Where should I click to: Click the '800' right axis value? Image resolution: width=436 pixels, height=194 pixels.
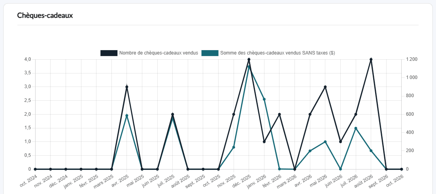(x=410, y=96)
